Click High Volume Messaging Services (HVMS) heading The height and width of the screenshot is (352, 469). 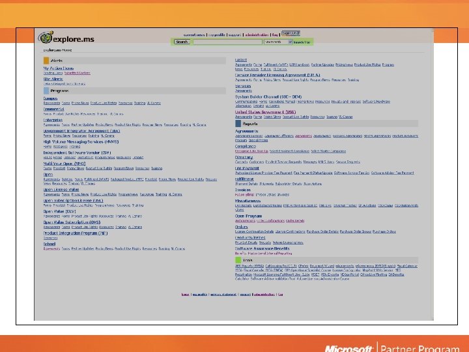coord(81,141)
